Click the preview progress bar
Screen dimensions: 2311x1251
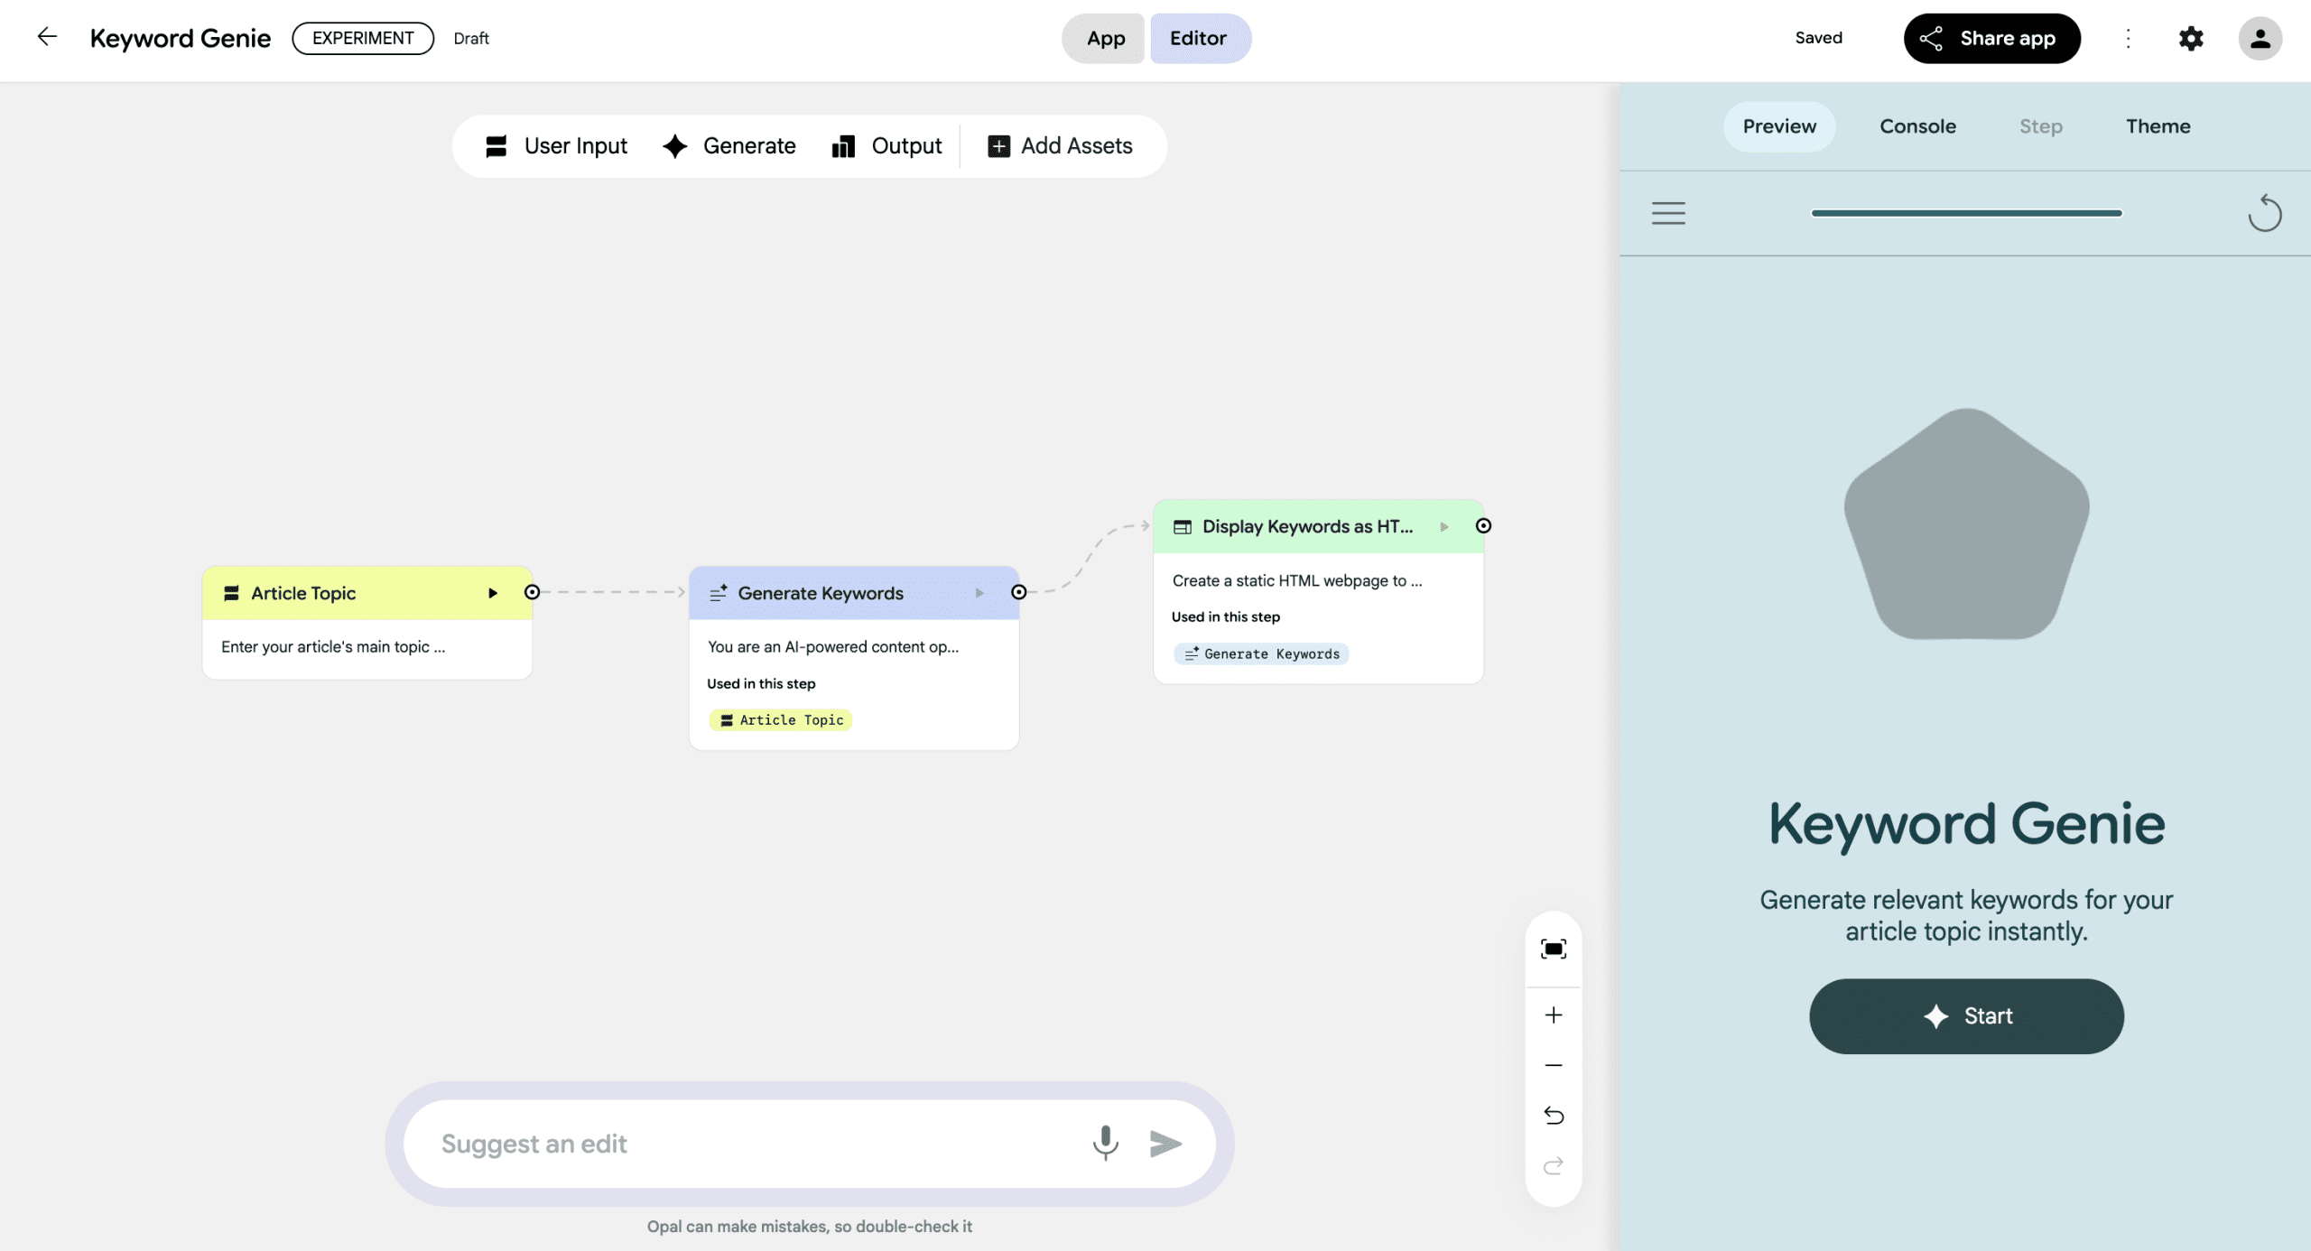[x=1966, y=213]
